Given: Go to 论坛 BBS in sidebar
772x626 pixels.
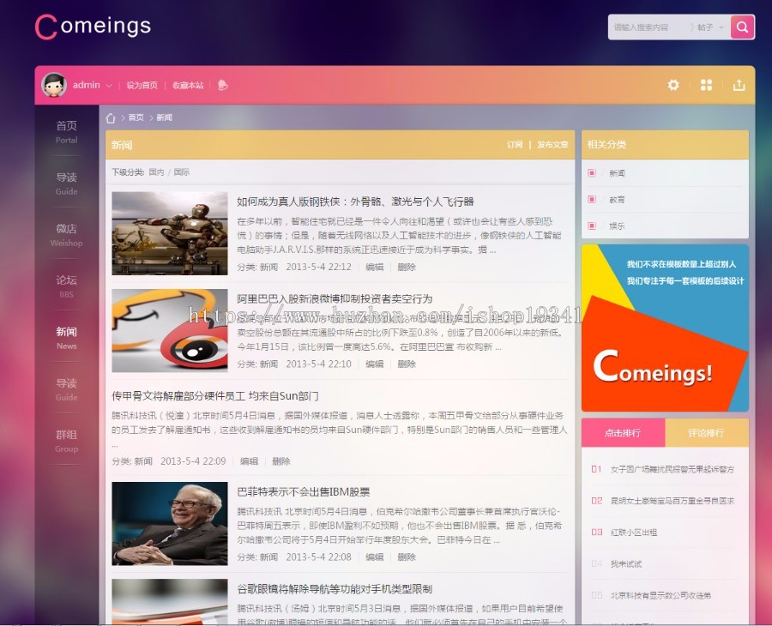Looking at the screenshot, I should (66, 286).
